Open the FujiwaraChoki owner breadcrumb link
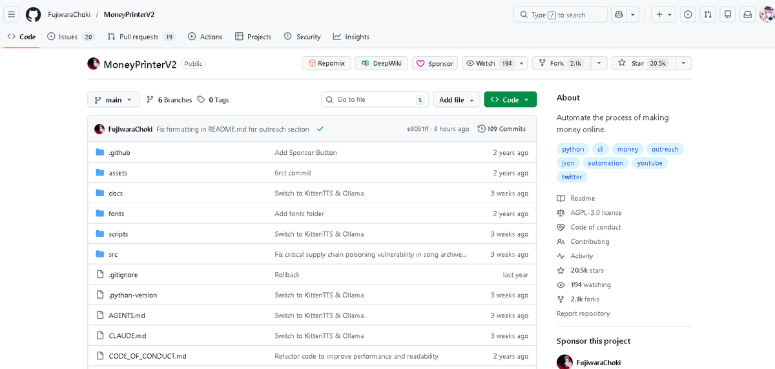Image resolution: width=775 pixels, height=369 pixels. (68, 14)
